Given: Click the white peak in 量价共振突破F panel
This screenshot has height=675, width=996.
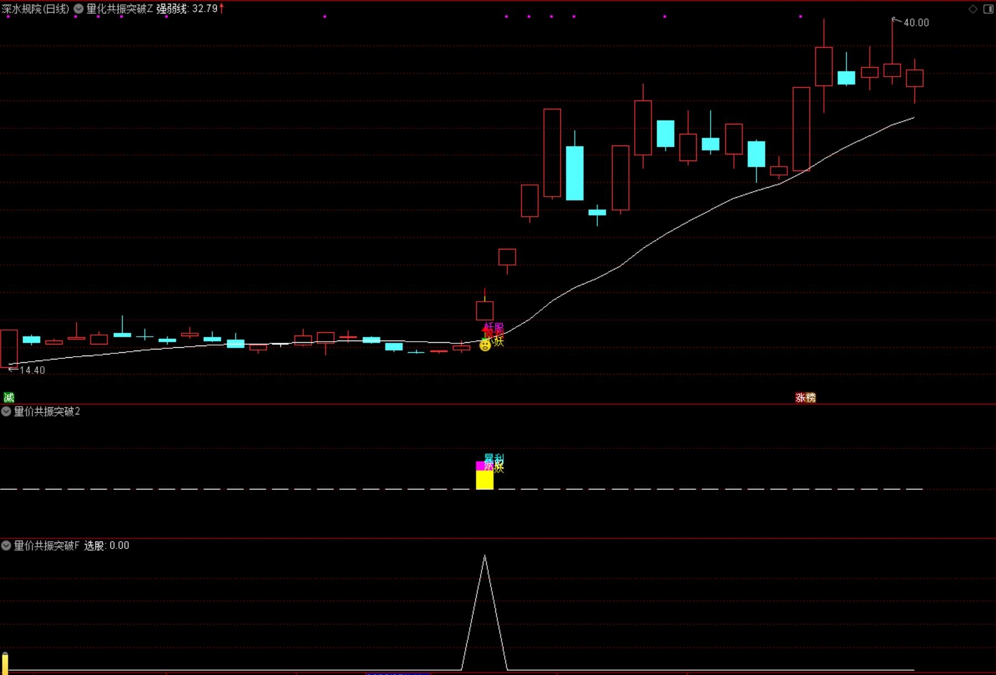Looking at the screenshot, I should click(x=485, y=557).
